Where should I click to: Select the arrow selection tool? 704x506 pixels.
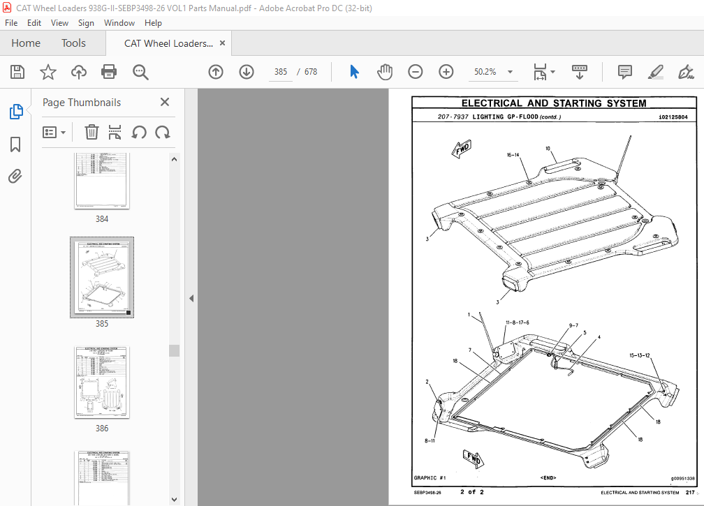354,72
